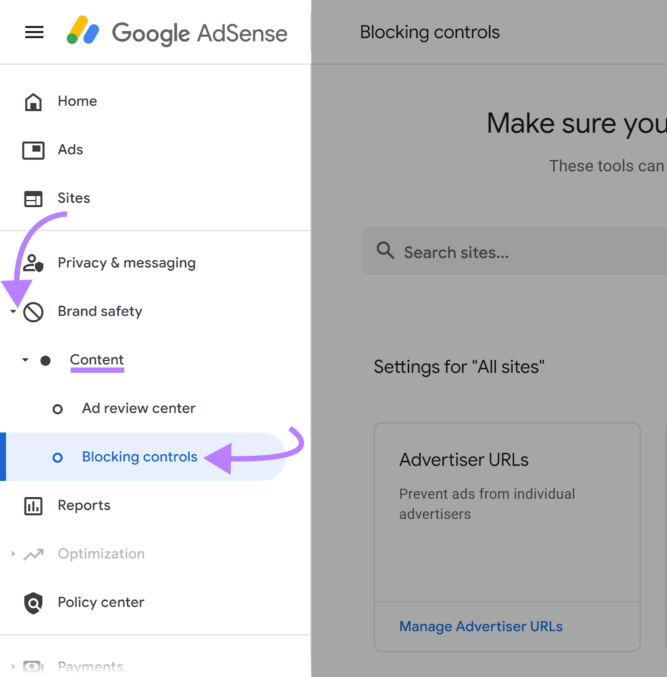Select Blocking controls in sidebar

pos(140,457)
